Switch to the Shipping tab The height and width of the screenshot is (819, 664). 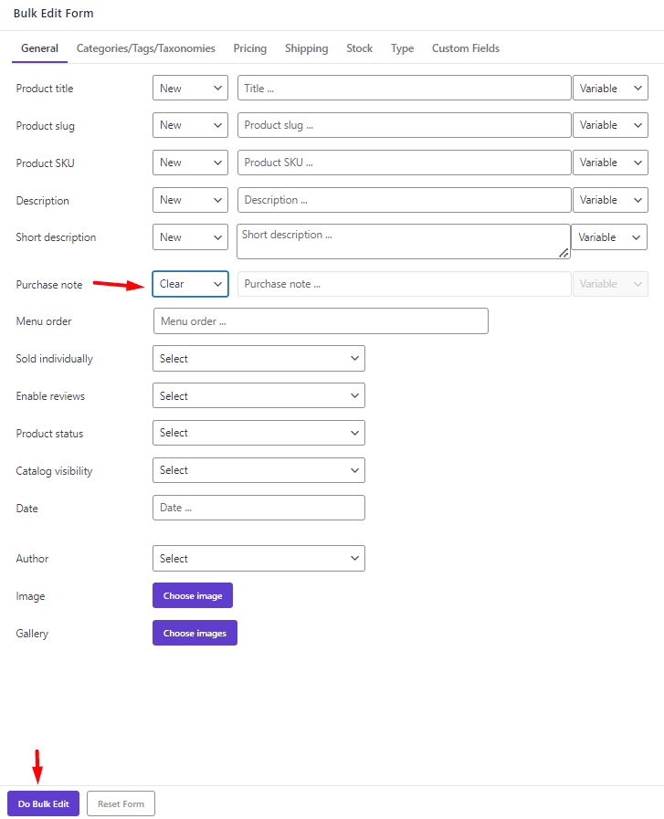(306, 48)
